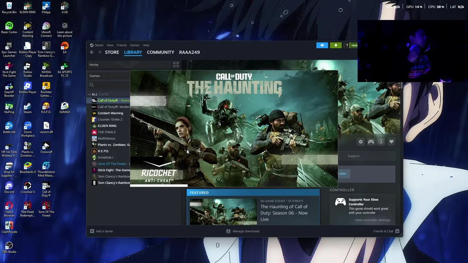Click the Steam help question mark icon
468x263 pixels.
[347, 45]
